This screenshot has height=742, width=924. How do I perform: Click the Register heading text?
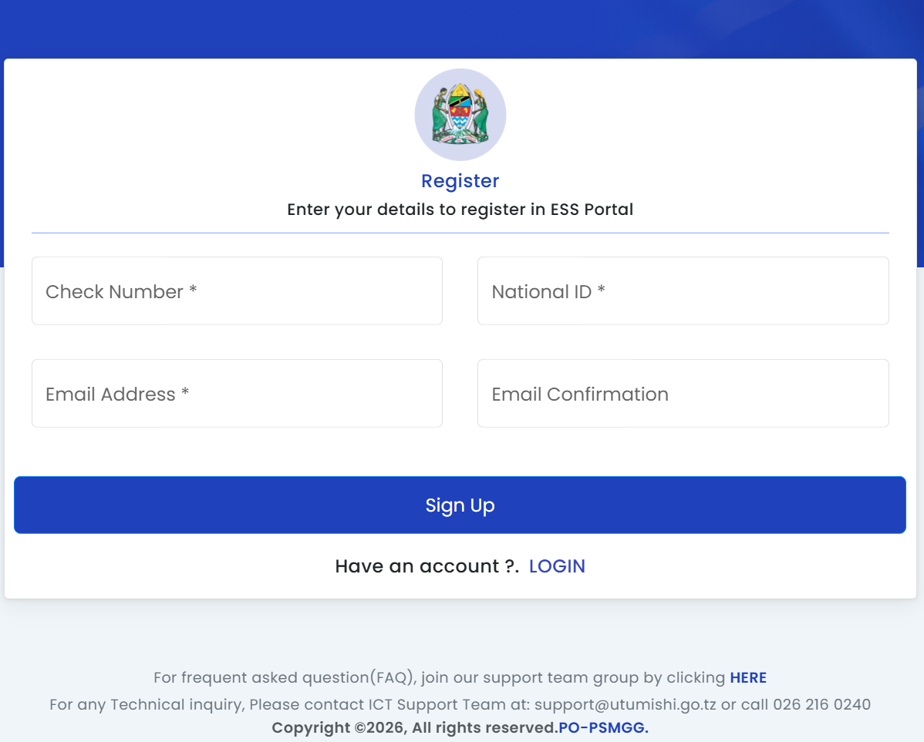[460, 181]
